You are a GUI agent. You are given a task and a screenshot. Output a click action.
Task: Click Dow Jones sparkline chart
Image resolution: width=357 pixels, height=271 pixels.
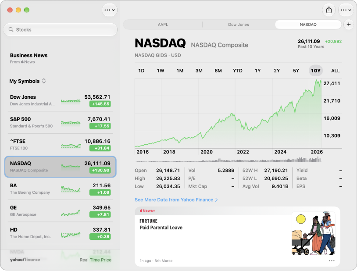click(71, 101)
